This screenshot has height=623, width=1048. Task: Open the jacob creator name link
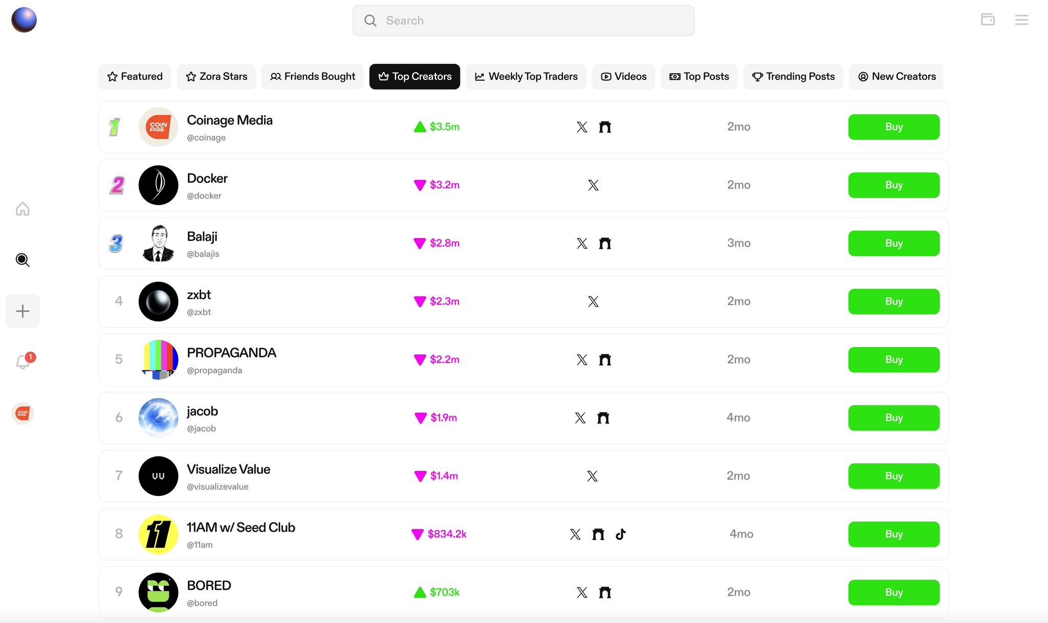coord(202,411)
